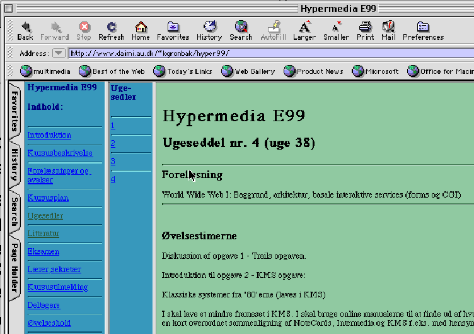Open Forelæsninger og øvelser link
Viewport: 474px width, 334px height.
point(59,176)
